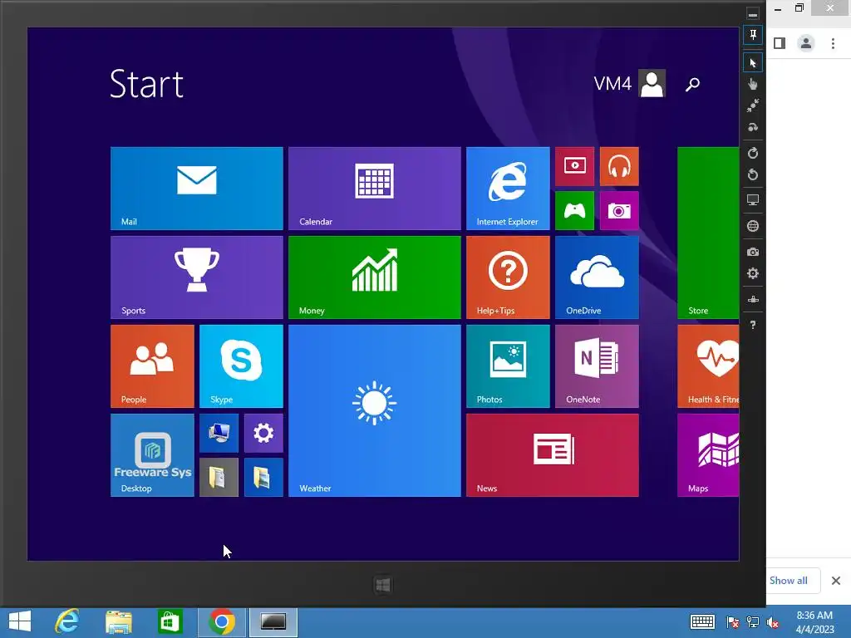
Task: Open set location globe icon
Action: (753, 226)
